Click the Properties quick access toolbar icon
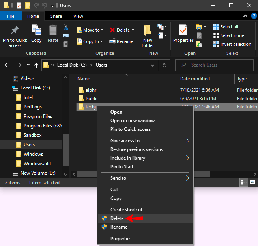Viewport: 258px width, 246px height. tap(19, 6)
